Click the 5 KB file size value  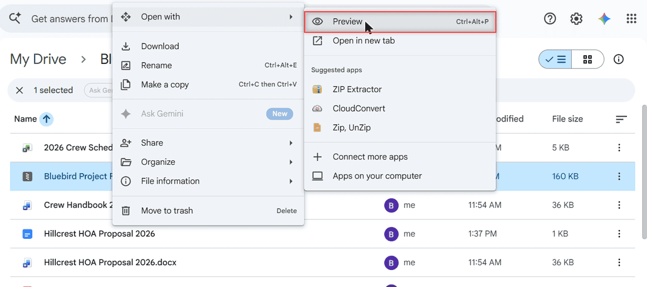tap(560, 147)
